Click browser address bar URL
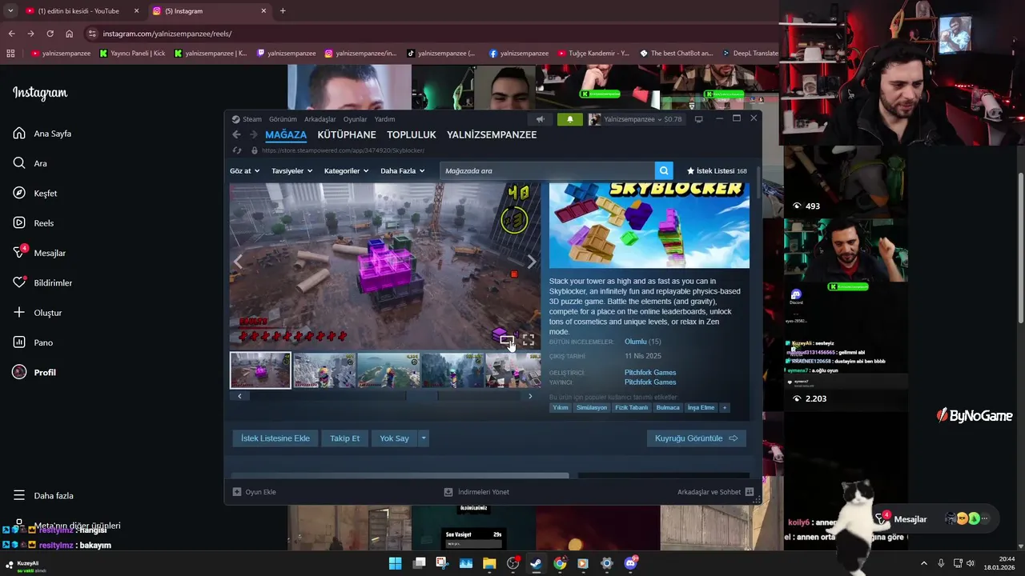The height and width of the screenshot is (576, 1025). (x=167, y=34)
